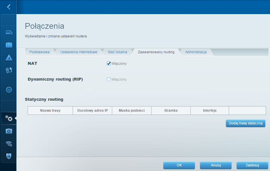Apply changes with Zastosuj button

tap(252, 165)
